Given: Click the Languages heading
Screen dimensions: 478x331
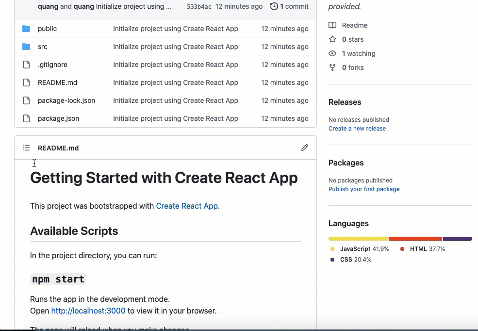Looking at the screenshot, I should 348,223.
